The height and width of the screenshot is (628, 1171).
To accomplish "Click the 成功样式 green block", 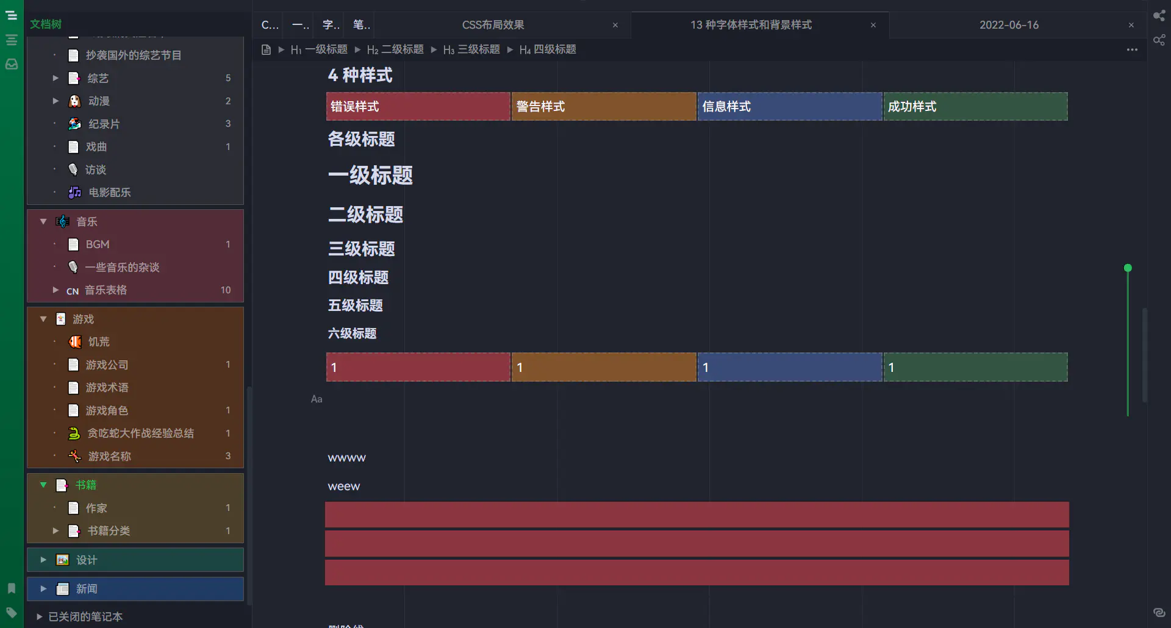I will pyautogui.click(x=975, y=107).
